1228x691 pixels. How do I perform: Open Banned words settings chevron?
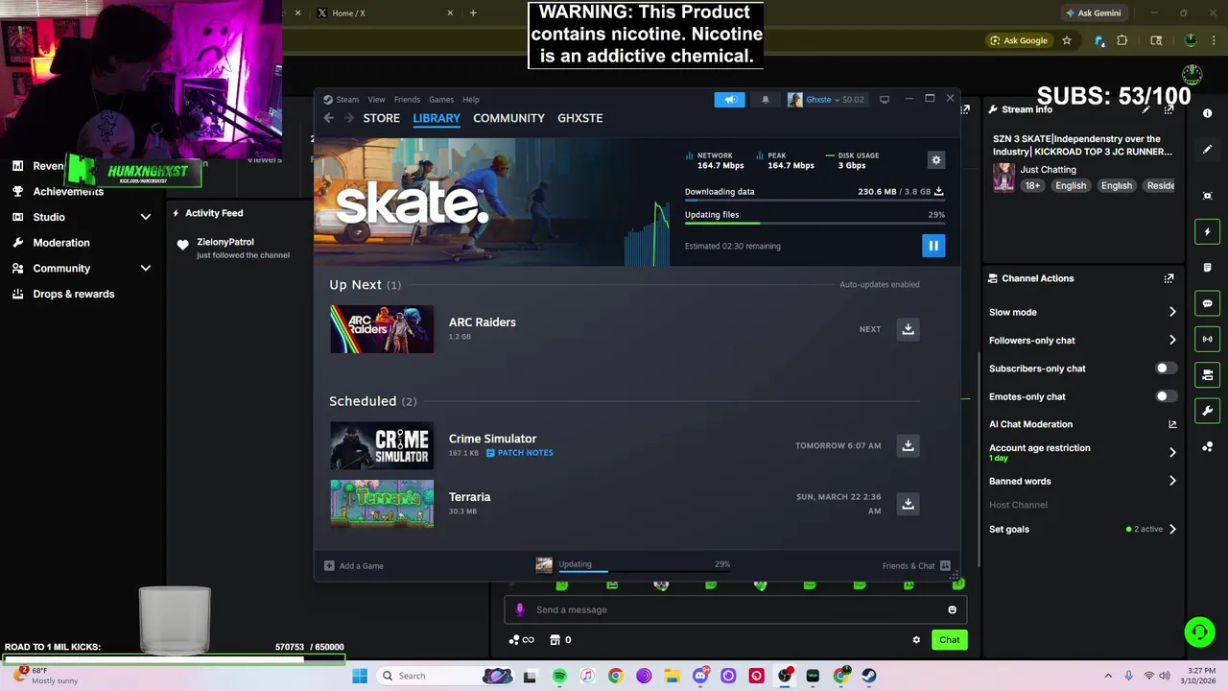1172,481
